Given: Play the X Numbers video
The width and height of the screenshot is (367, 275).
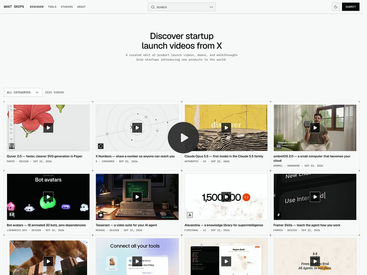Looking at the screenshot, I should 137,128.
